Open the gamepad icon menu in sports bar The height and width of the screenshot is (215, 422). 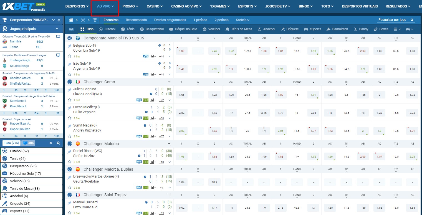(x=409, y=29)
